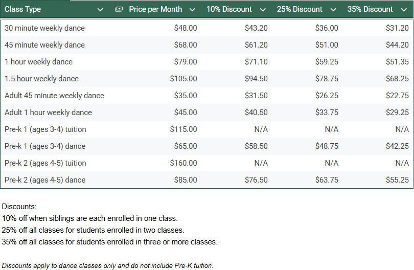The height and width of the screenshot is (270, 414).
Task: Select the 30 minute weekly dance cell
Action: click(x=44, y=28)
